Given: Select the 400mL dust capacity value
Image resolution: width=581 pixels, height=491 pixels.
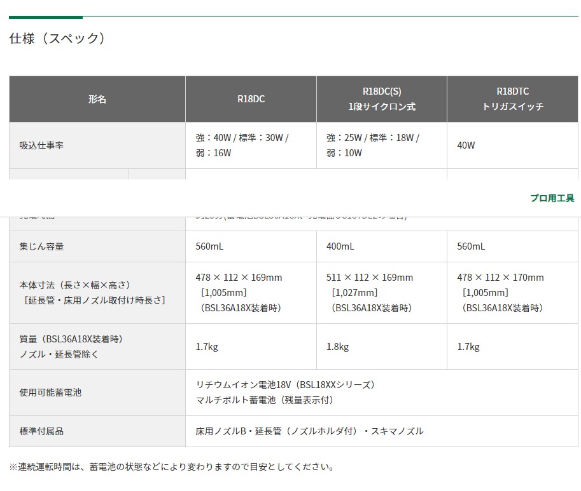Looking at the screenshot, I should [340, 246].
